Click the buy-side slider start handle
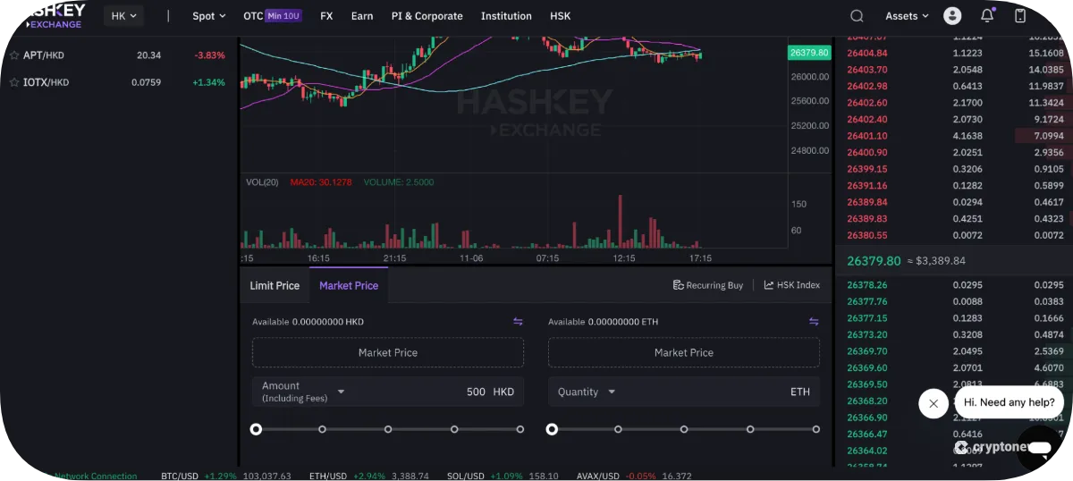Screen dimensions: 1073x481 point(256,429)
